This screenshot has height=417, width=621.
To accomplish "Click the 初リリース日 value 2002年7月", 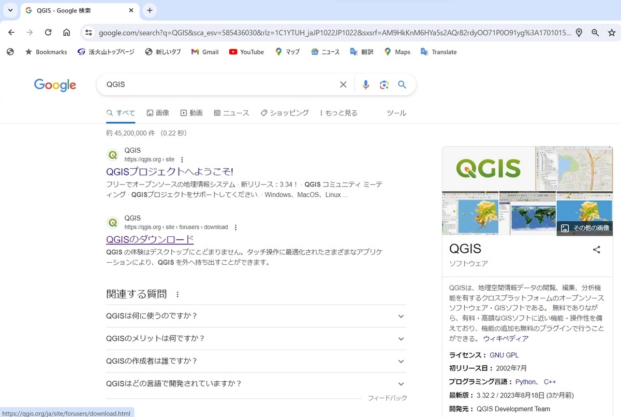I will 511,368.
